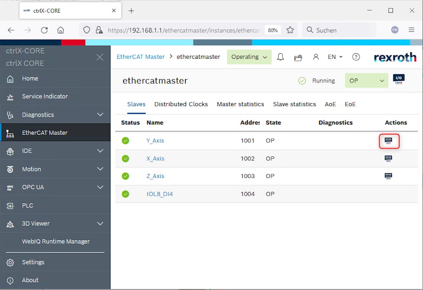This screenshot has height=290, width=423.
Task: Open the configuration folder icon in header
Action: [298, 57]
